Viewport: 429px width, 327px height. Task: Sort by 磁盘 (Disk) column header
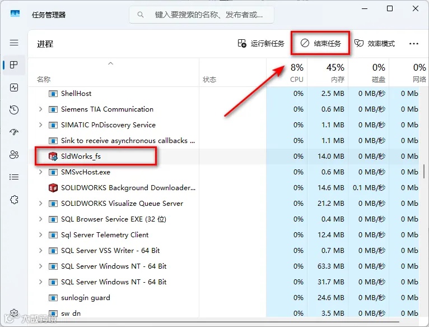[x=379, y=80]
